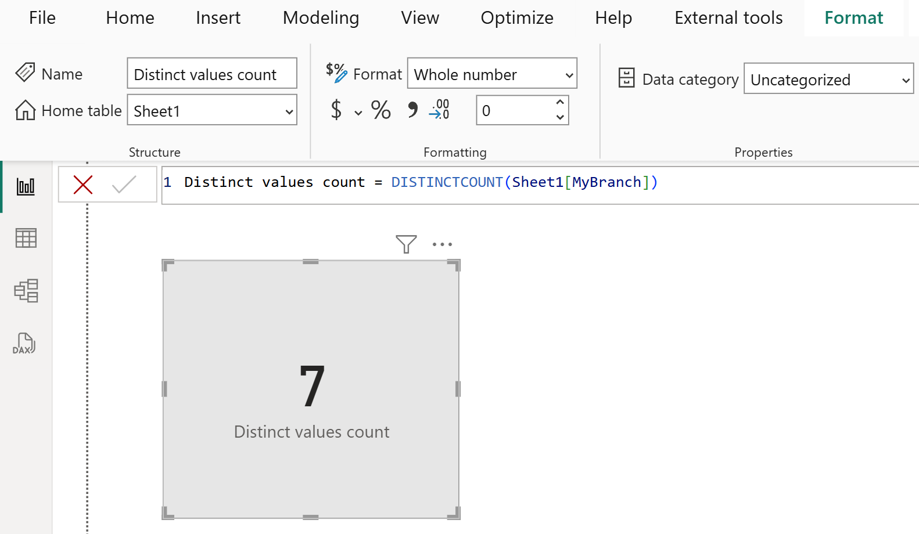
Task: Open DAX query view icon
Action: (24, 344)
